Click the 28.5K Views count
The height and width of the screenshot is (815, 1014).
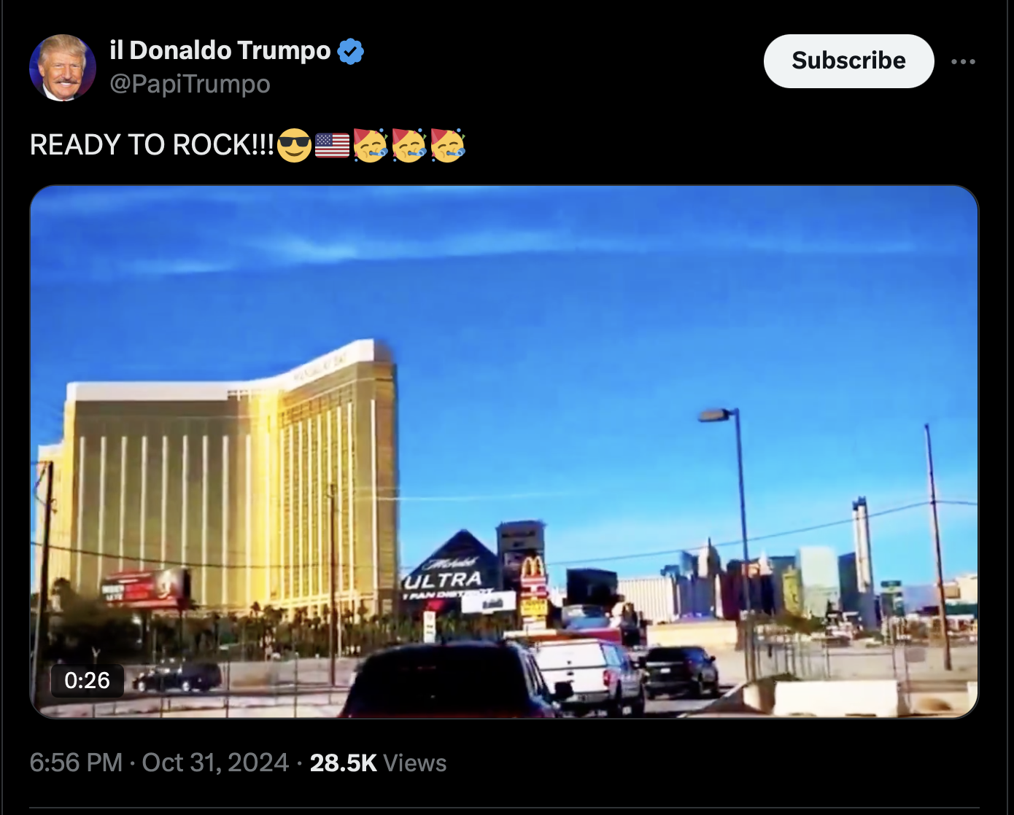click(x=378, y=763)
